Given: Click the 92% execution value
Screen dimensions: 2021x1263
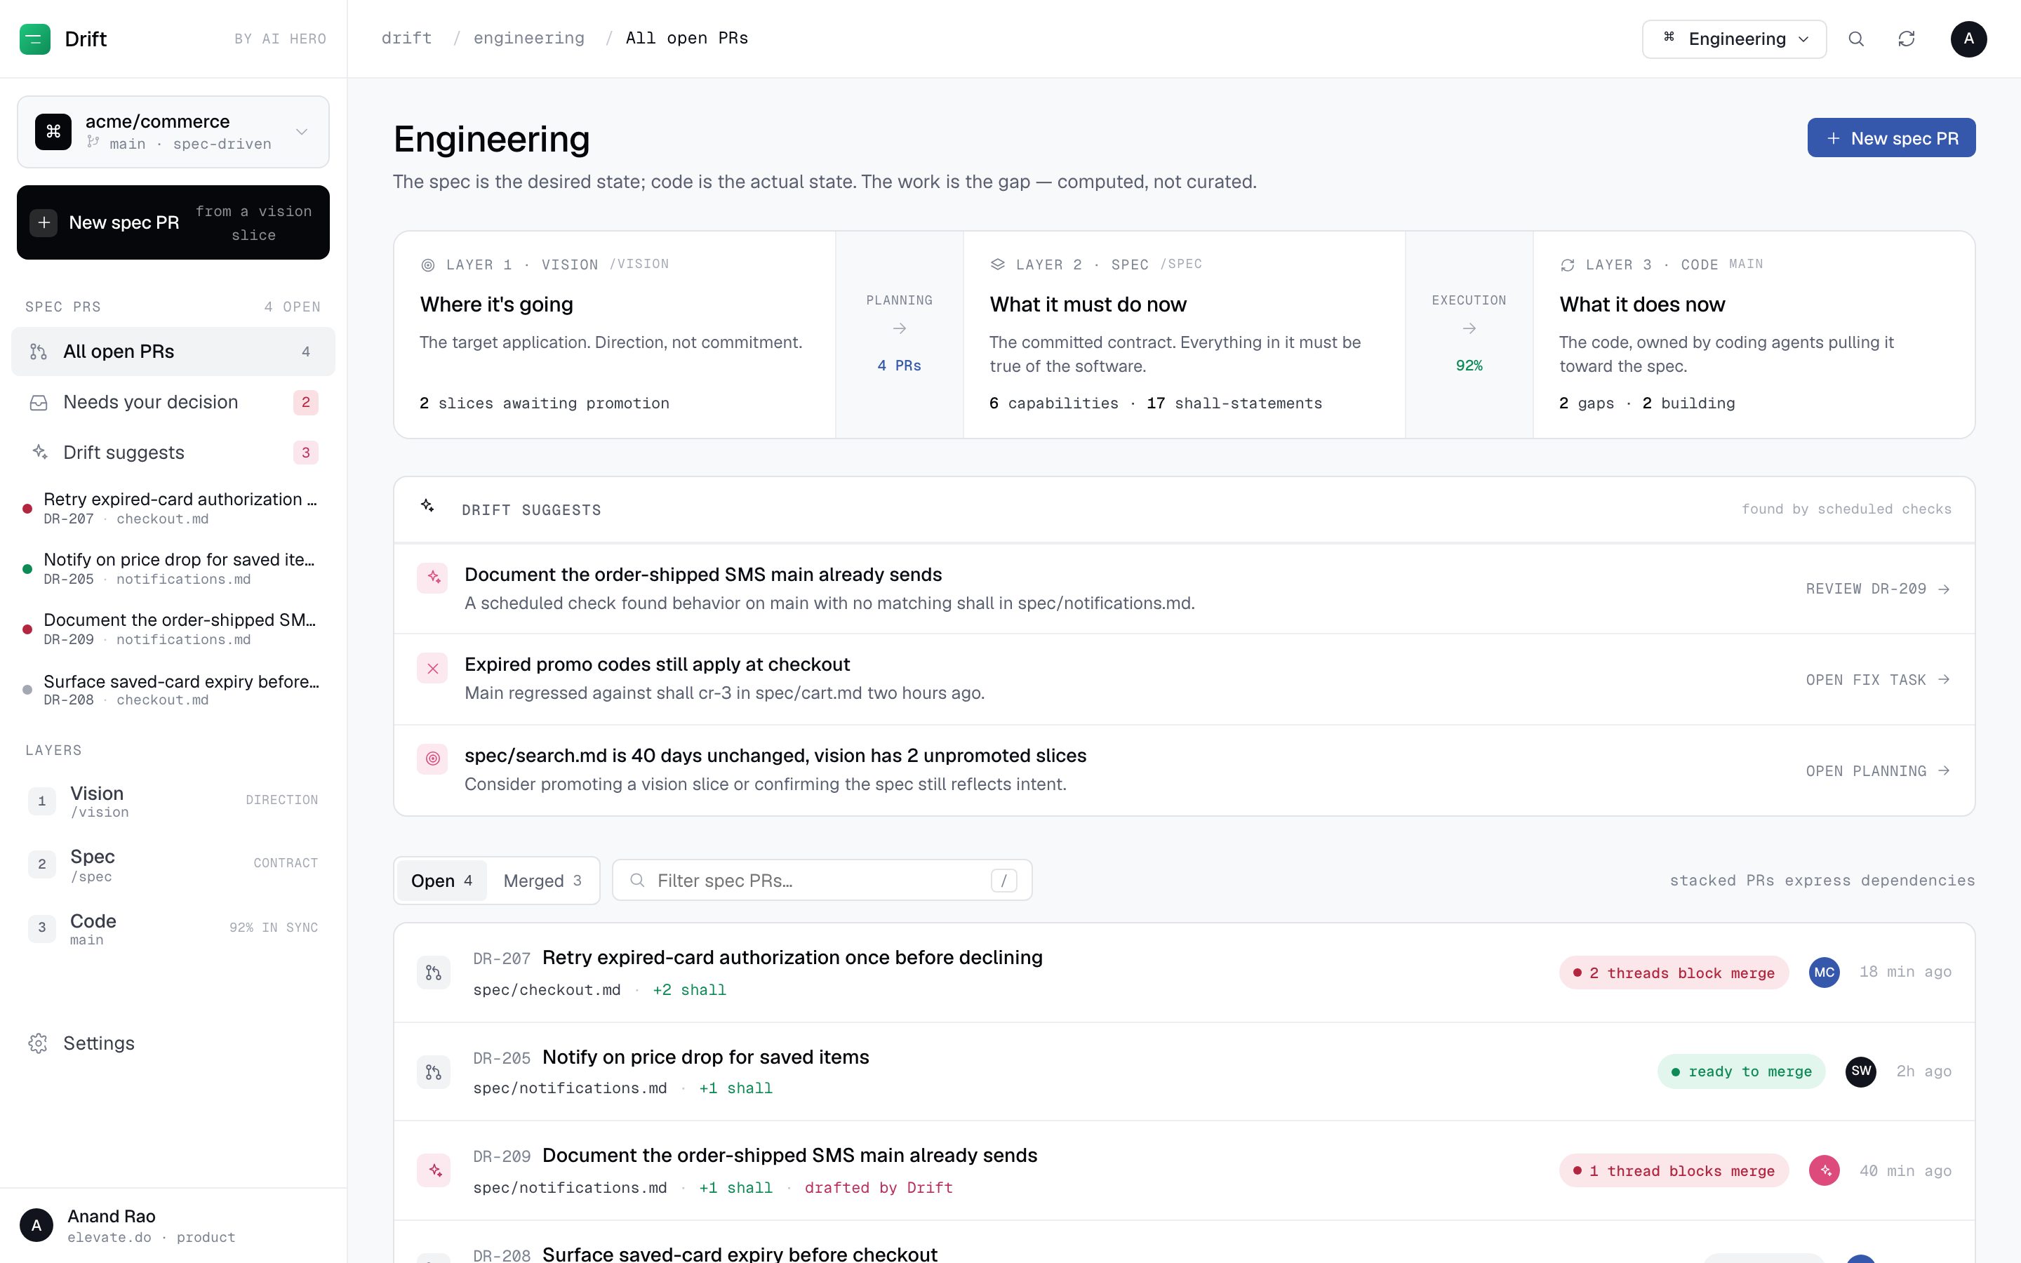Looking at the screenshot, I should click(1469, 366).
